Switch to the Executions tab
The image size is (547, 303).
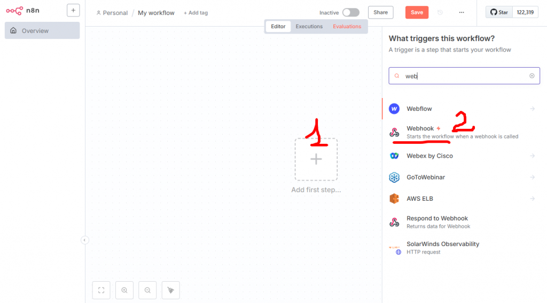[309, 27]
